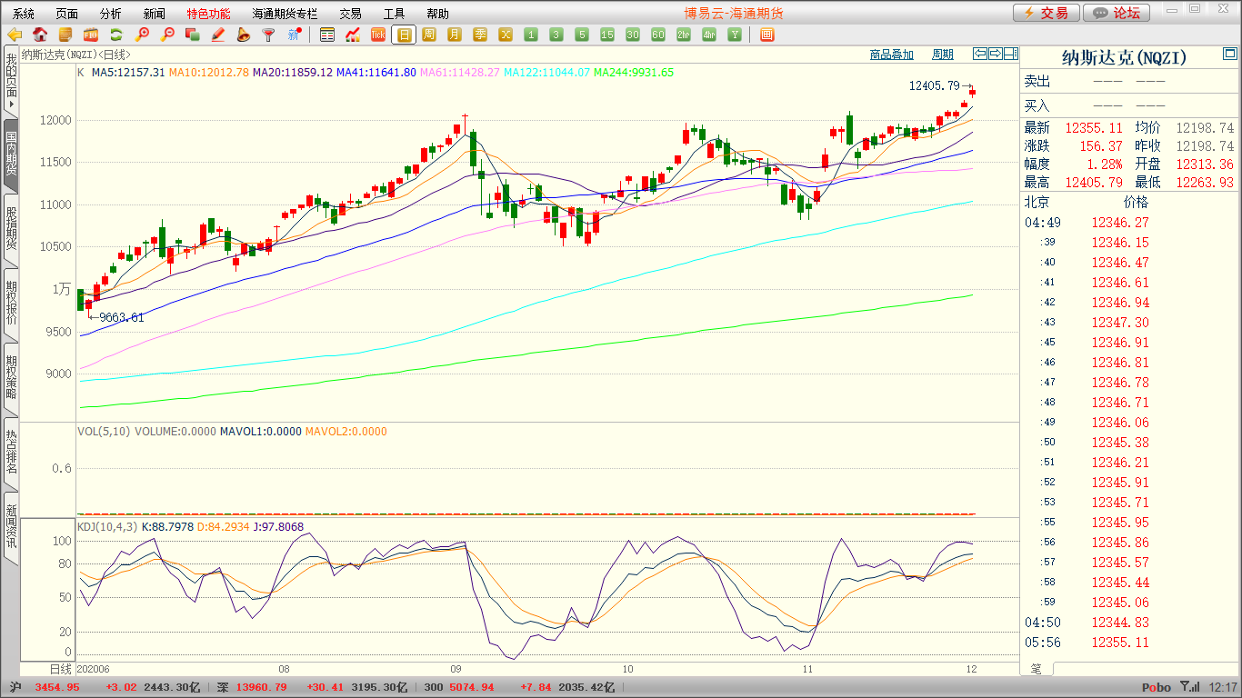This screenshot has width=1242, height=698.
Task: Open the red window layout icon
Action: (767, 35)
